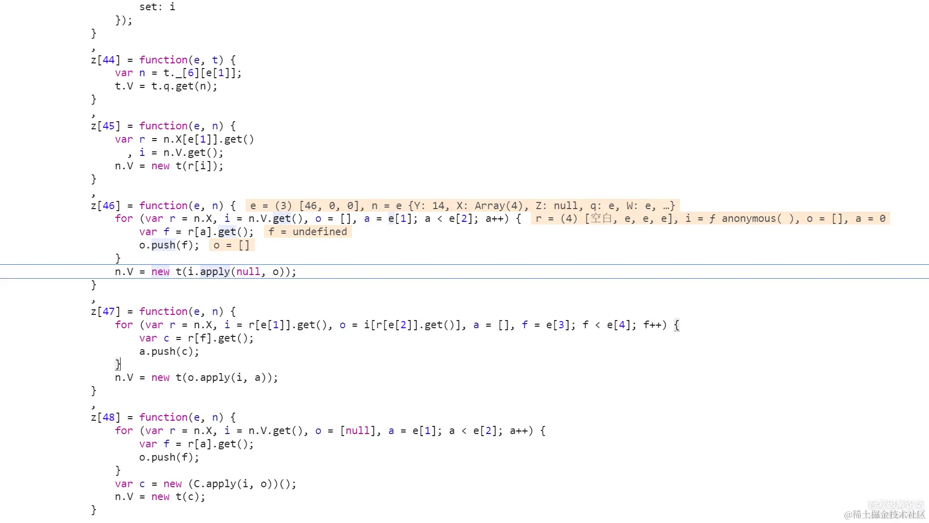Click the line 'n.V = new t(o.apply(i, a));'
Viewport: 929px width, 523px height.
coord(196,377)
